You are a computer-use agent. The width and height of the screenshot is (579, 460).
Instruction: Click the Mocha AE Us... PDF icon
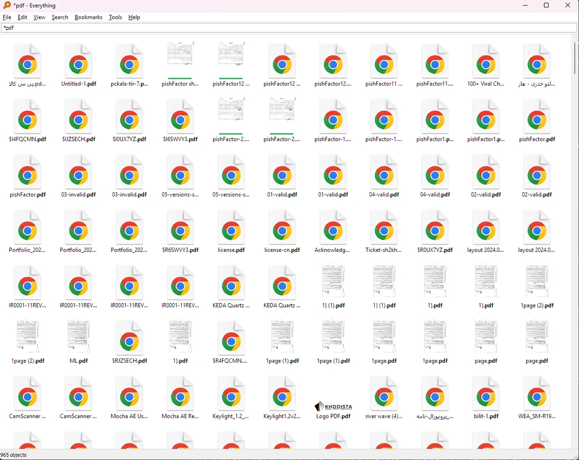(129, 394)
